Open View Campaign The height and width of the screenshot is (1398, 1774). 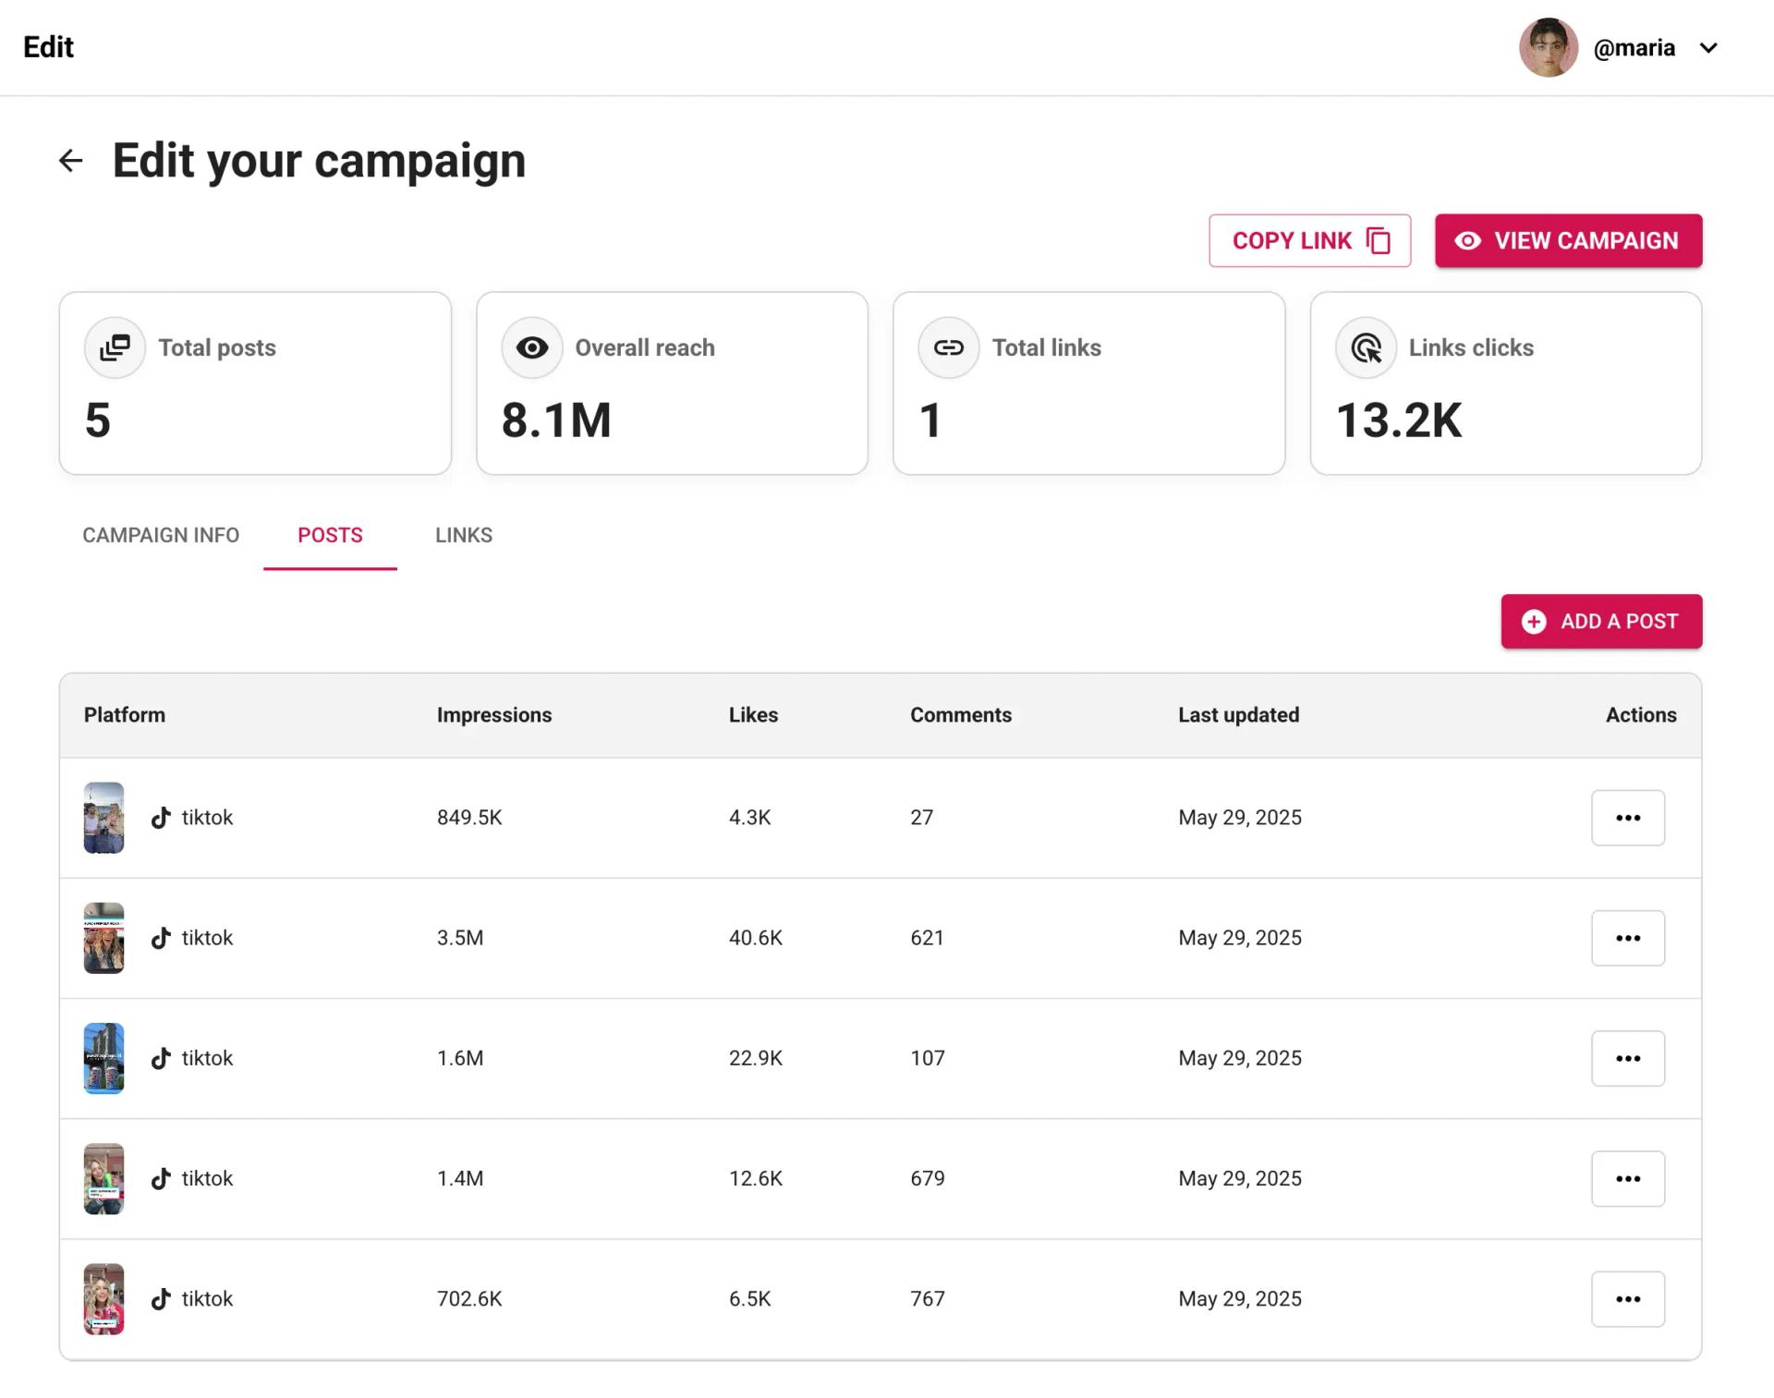coord(1568,241)
